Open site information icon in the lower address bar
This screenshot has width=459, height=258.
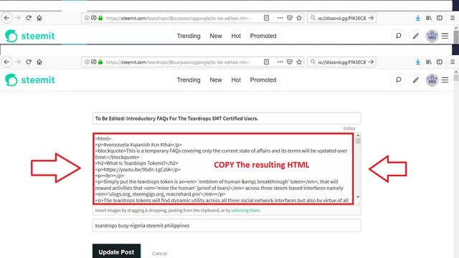coord(87,62)
